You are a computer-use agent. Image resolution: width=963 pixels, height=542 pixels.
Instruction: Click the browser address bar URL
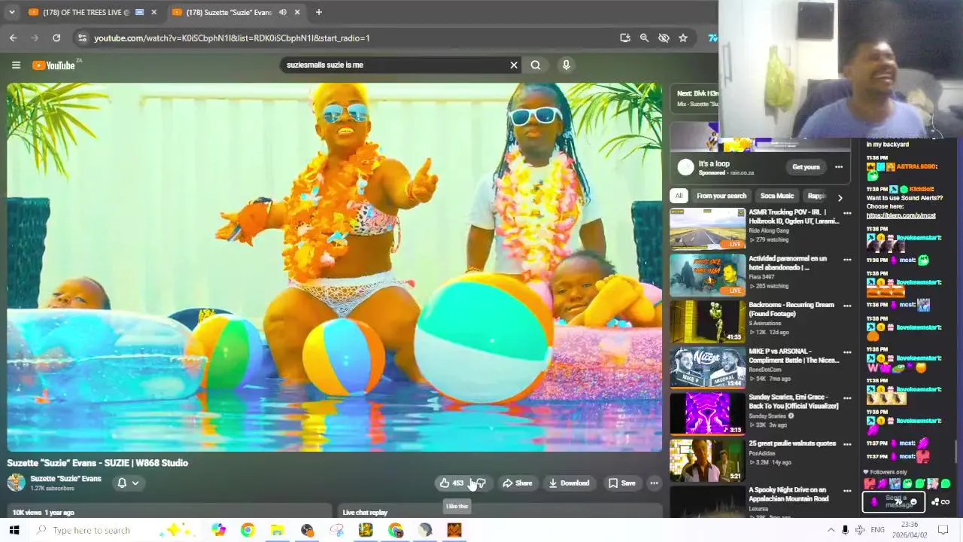[x=232, y=38]
